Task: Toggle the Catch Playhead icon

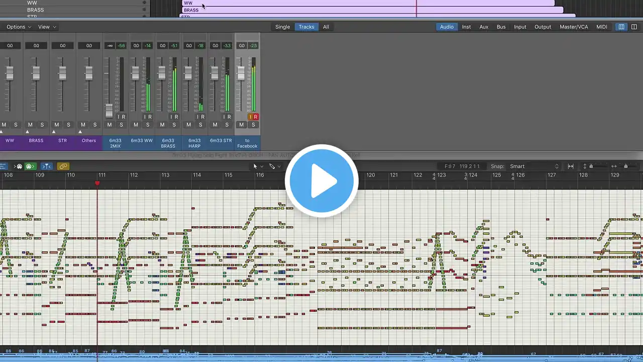Action: click(x=46, y=166)
